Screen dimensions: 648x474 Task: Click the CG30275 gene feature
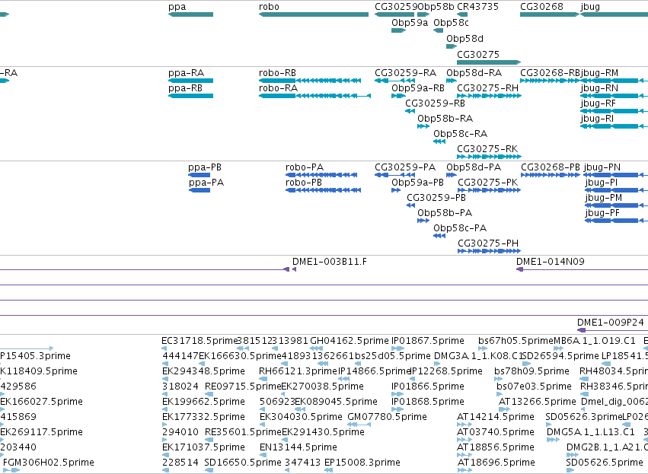[489, 62]
